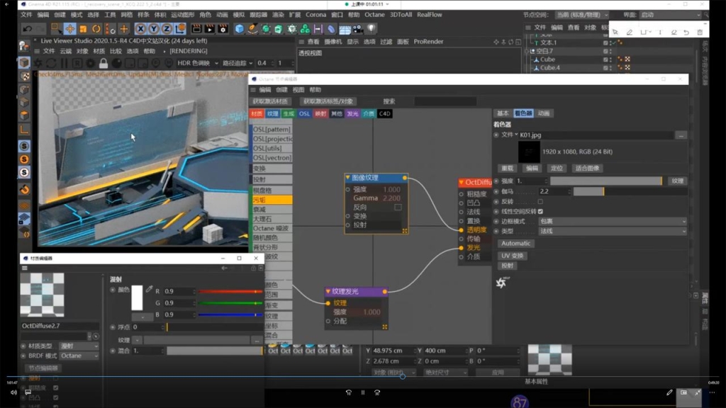
Task: Open Render Settings from the toolbar
Action: pyautogui.click(x=223, y=29)
